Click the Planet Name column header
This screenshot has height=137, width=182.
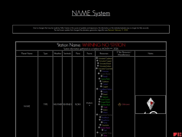point(27,53)
